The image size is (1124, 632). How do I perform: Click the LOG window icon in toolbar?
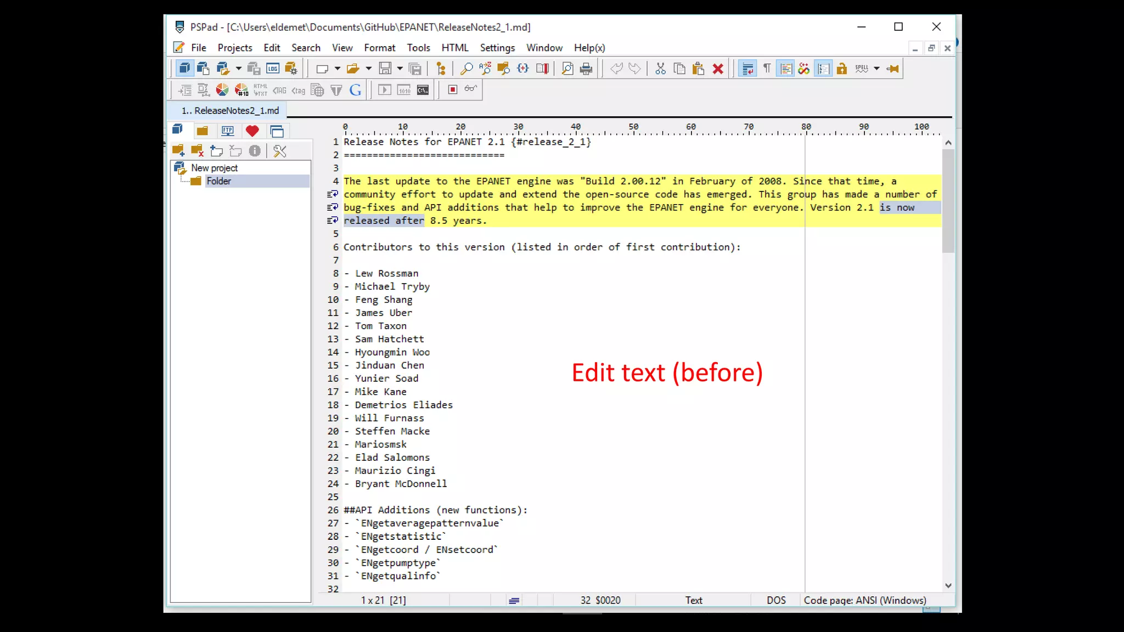[x=273, y=69]
